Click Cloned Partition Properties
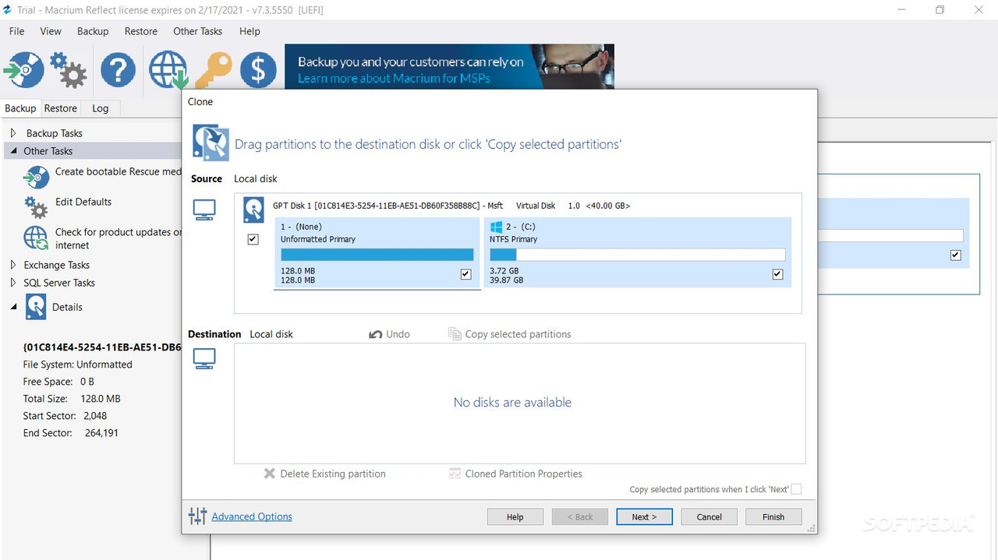This screenshot has width=998, height=560. point(515,474)
